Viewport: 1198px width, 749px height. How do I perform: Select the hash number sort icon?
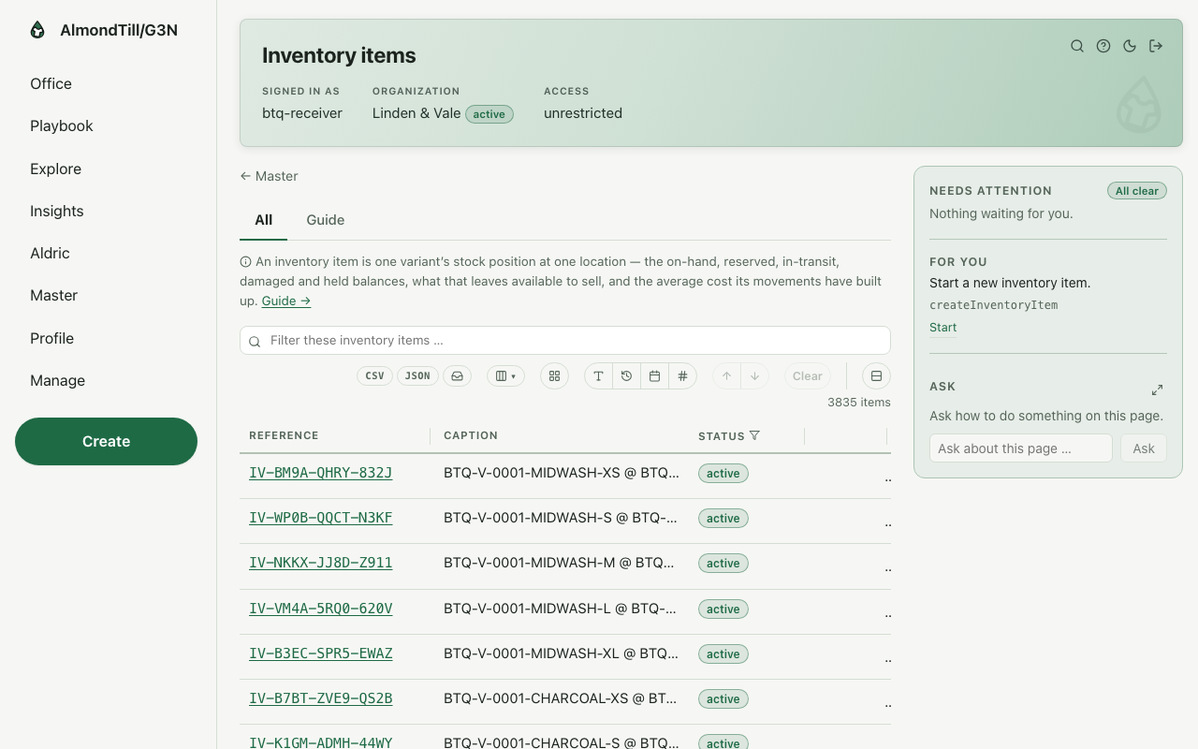coord(683,376)
